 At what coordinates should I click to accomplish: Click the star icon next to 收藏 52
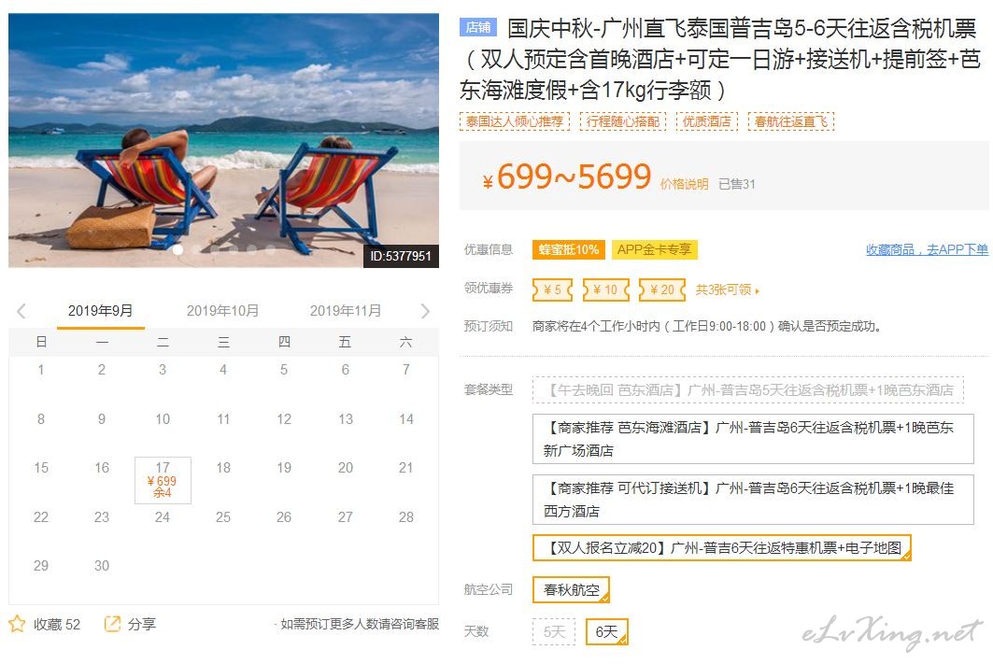(17, 624)
